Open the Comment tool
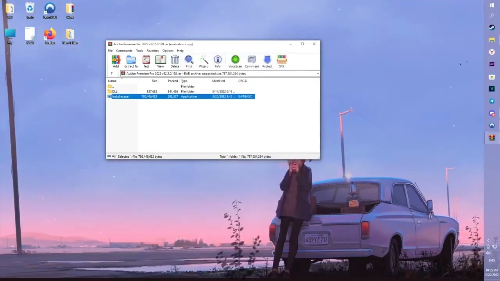 click(252, 61)
